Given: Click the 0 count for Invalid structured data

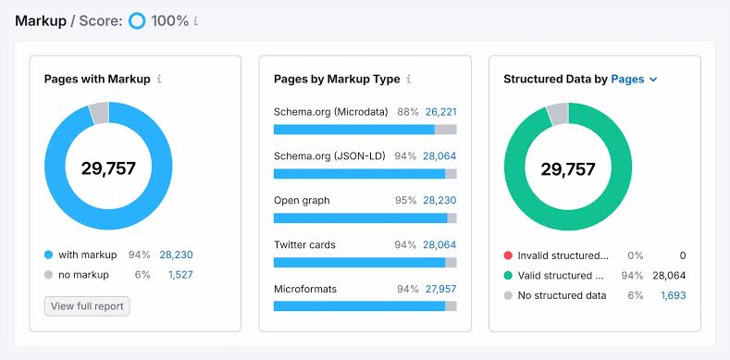Looking at the screenshot, I should coord(683,255).
